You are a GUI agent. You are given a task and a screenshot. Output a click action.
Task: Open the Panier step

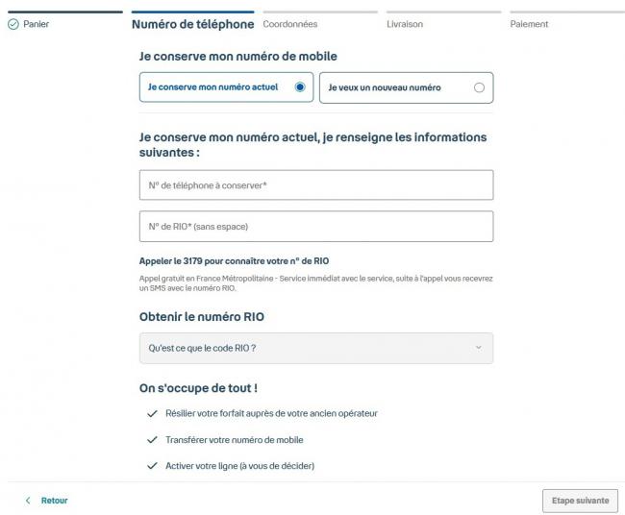coord(36,24)
